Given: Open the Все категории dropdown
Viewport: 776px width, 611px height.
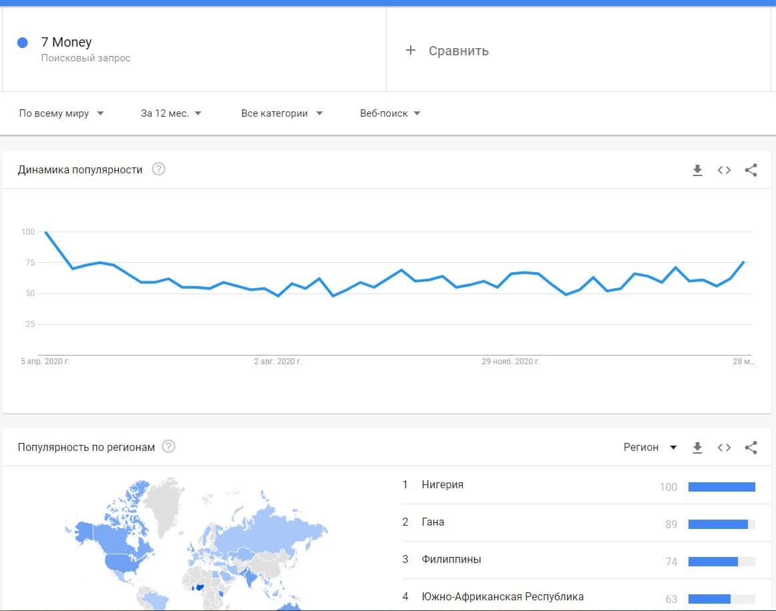Looking at the screenshot, I should tap(282, 113).
